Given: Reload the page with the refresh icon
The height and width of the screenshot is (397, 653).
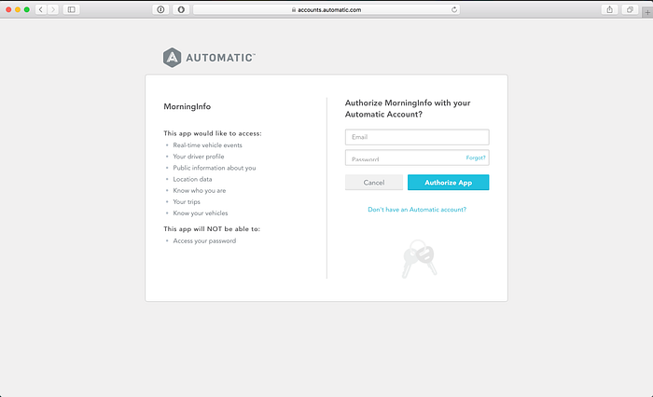Looking at the screenshot, I should click(x=454, y=9).
